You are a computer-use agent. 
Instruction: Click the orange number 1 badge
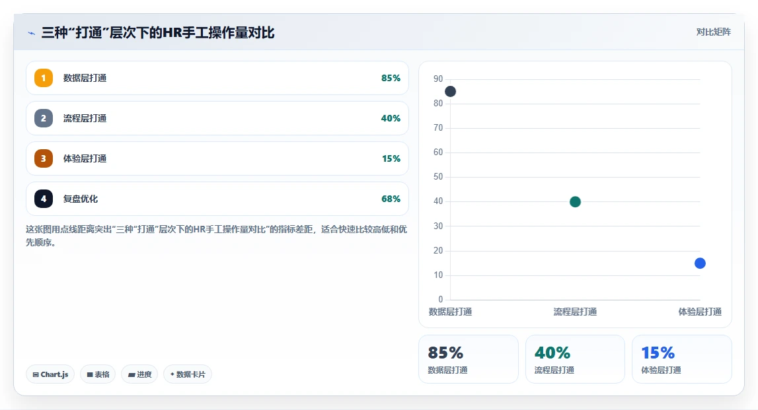tap(44, 78)
